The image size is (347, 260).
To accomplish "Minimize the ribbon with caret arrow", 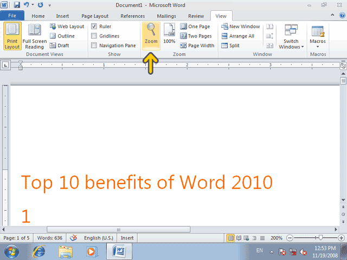I will [x=332, y=15].
